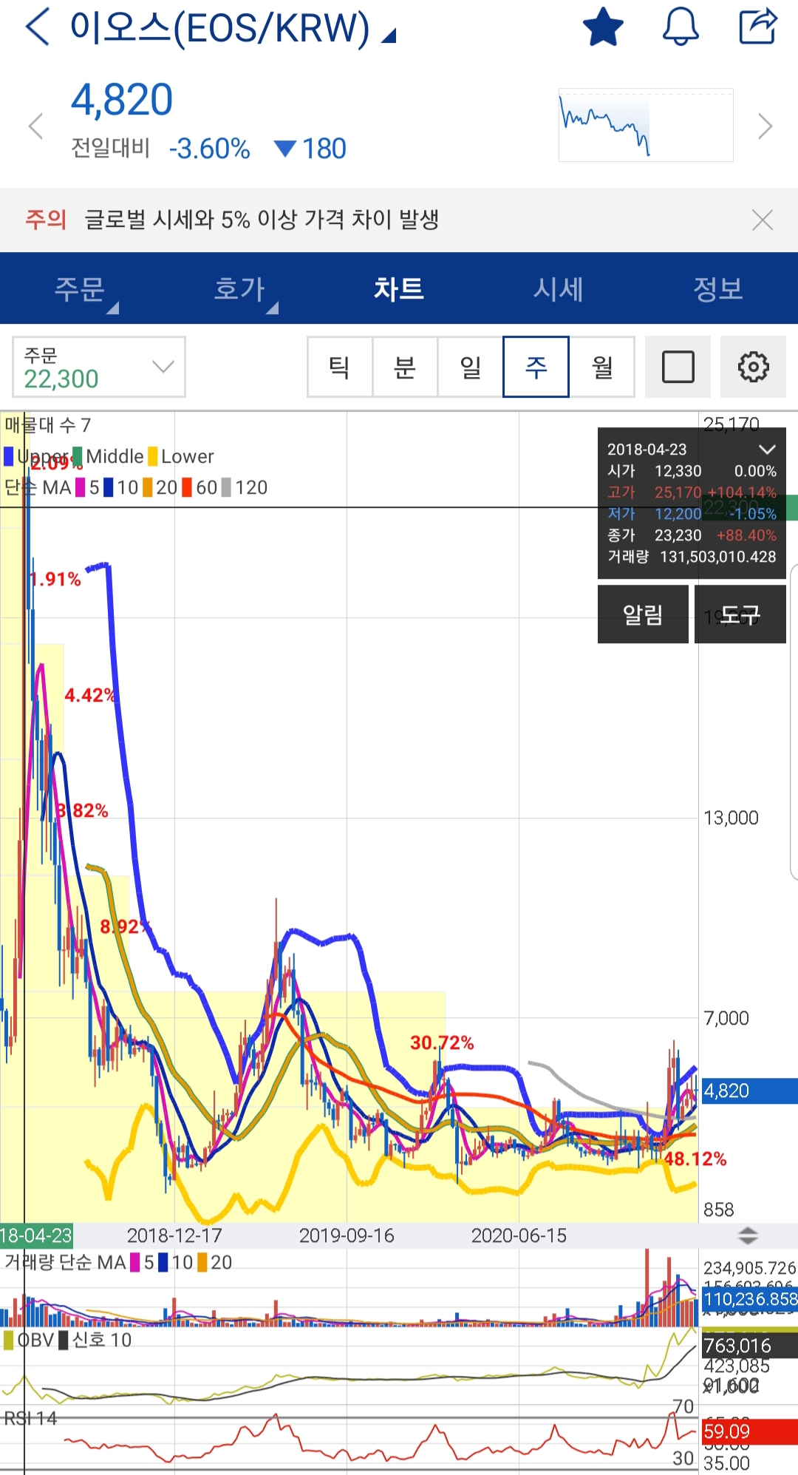Select the 틱 chart interval
Viewport: 798px width, 1475px height.
[340, 367]
